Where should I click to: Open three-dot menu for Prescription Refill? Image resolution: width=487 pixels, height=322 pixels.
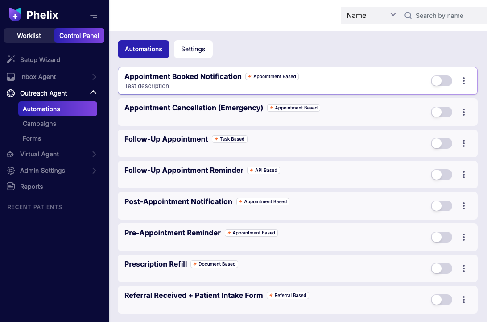coord(464,268)
